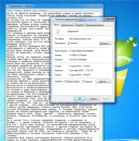Close the Свойства dialog window
The image size is (139, 141).
click(x=110, y=19)
